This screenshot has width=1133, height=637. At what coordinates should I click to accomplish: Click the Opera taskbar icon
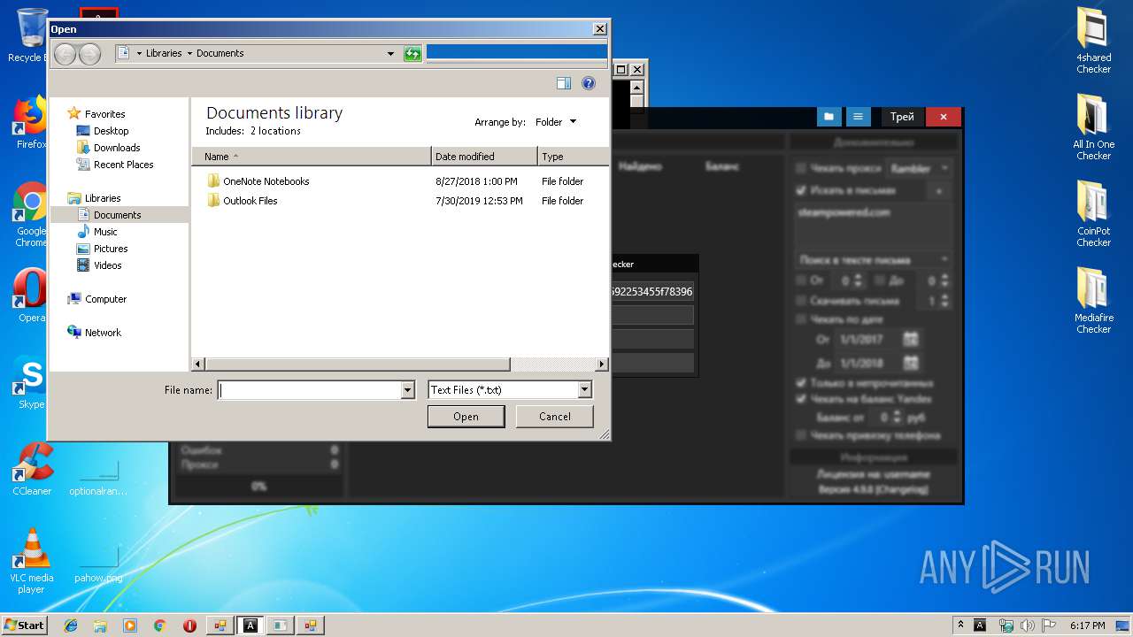click(x=189, y=625)
